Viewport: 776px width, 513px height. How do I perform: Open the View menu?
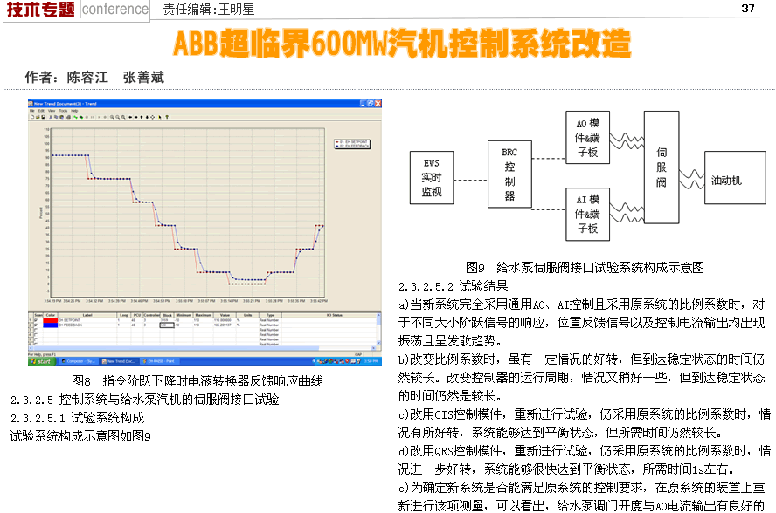coord(52,111)
